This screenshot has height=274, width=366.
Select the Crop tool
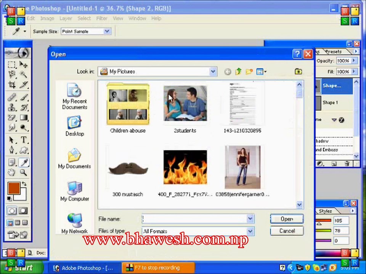pos(12,84)
